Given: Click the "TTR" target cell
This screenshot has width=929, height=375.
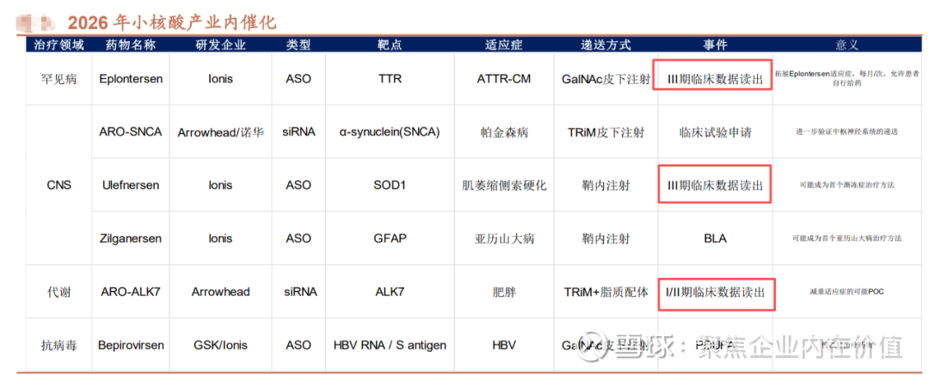Looking at the screenshot, I should tap(390, 79).
